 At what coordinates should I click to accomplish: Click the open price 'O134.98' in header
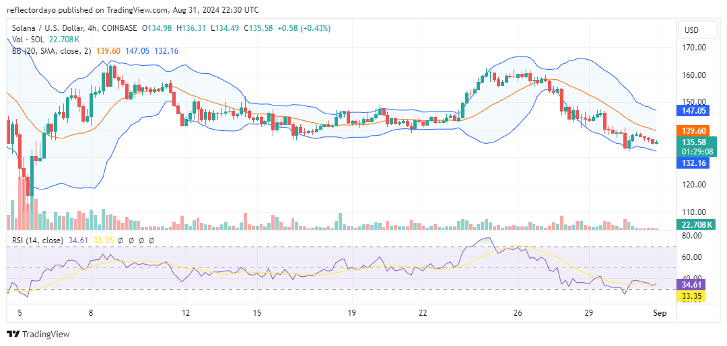coord(157,28)
